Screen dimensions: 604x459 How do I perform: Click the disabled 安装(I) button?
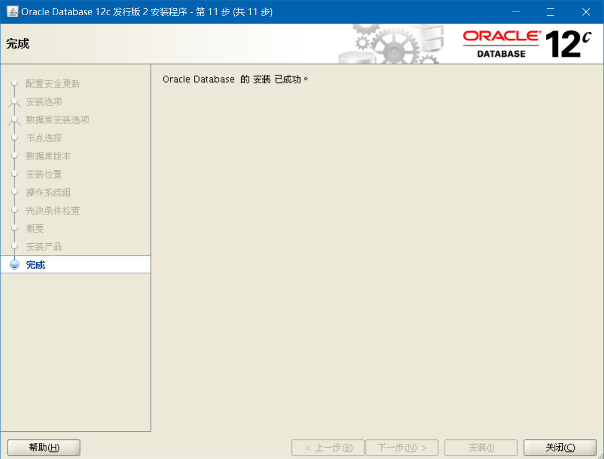pos(481,447)
